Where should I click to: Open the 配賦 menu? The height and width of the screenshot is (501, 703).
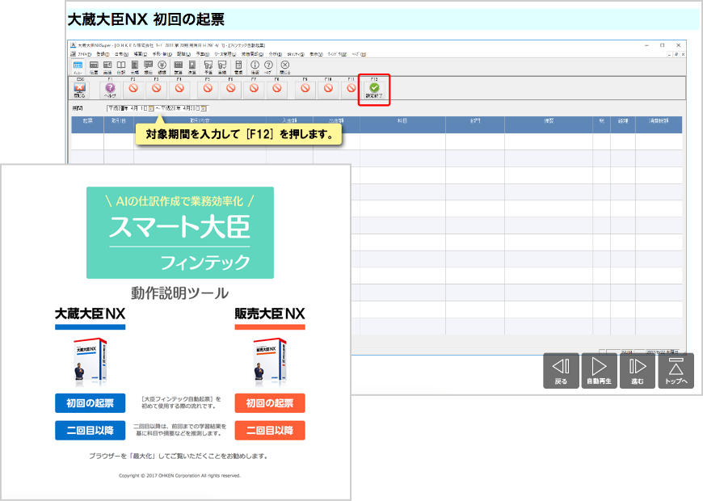[x=183, y=54]
